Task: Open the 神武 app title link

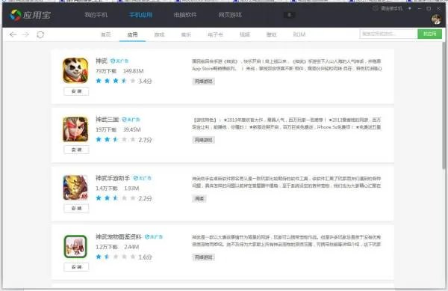Action: pyautogui.click(x=102, y=61)
